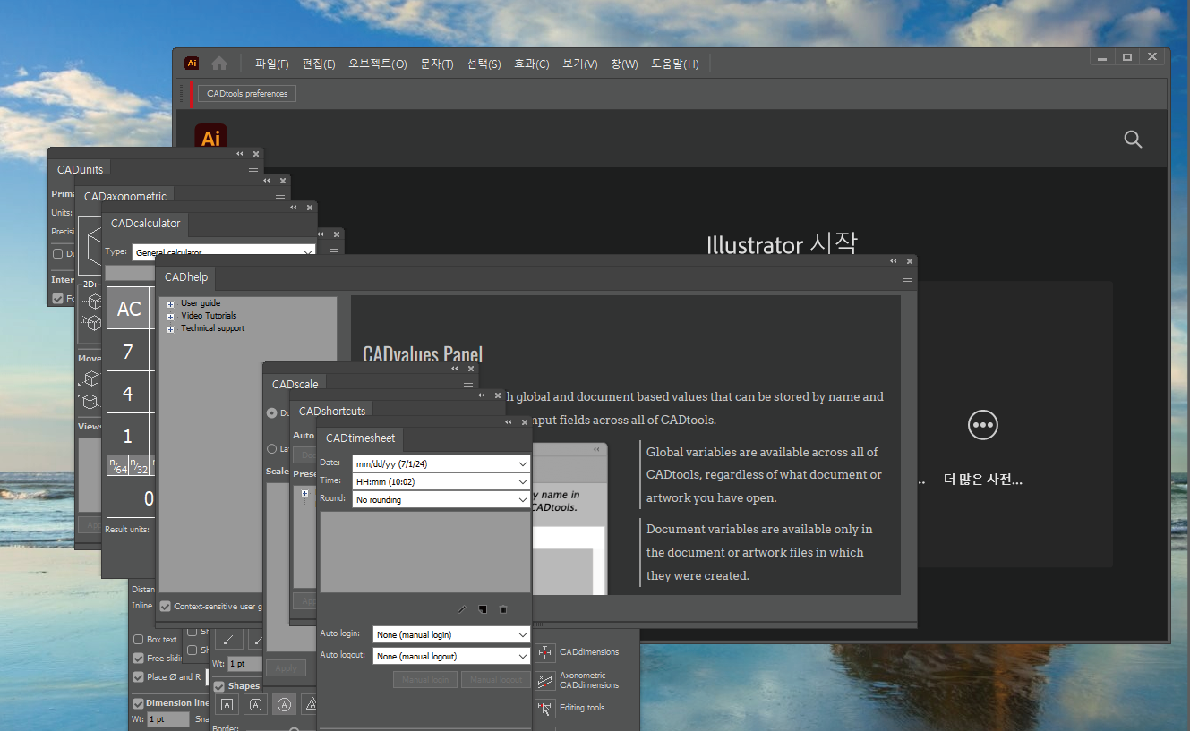Toggle the Shapes checkbox
The width and height of the screenshot is (1190, 731).
[x=219, y=686]
